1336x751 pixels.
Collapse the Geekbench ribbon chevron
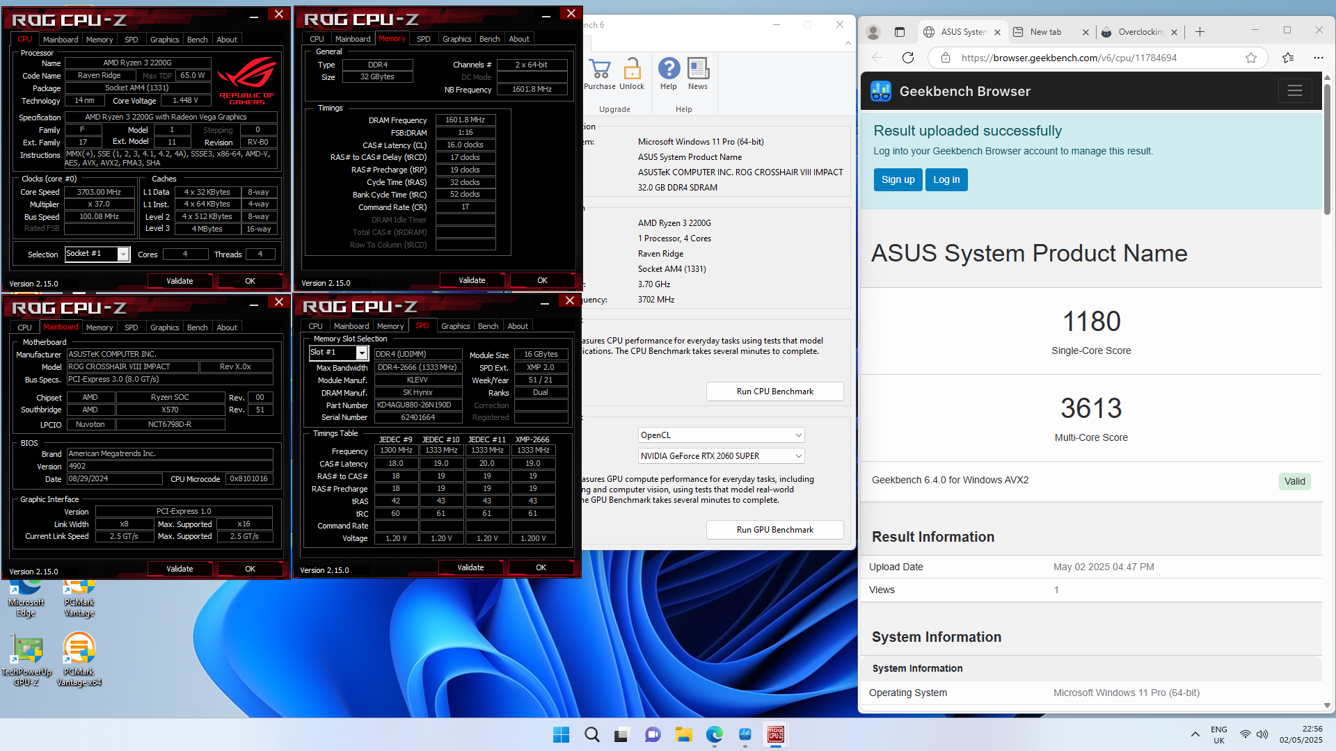848,43
